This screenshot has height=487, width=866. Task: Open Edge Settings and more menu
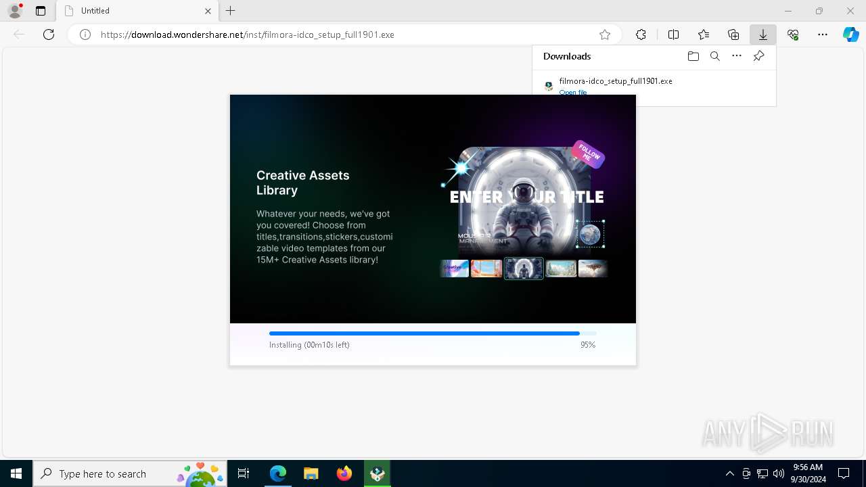click(x=823, y=34)
